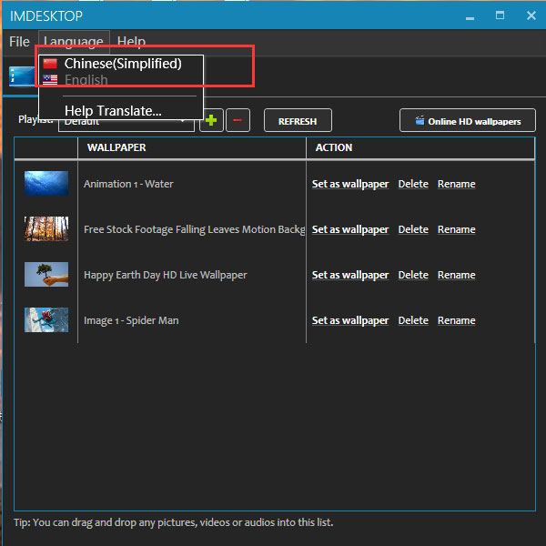
Task: Click the red minus remove playlist button
Action: [x=238, y=120]
